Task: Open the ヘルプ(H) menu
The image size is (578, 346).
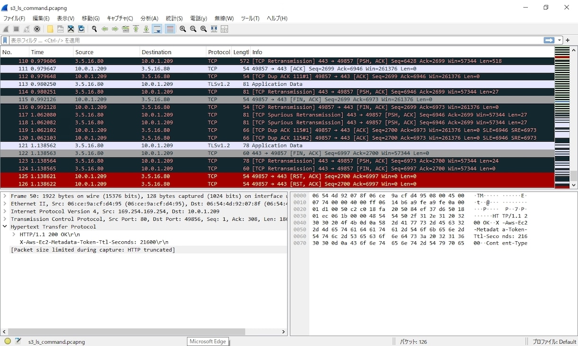Action: click(x=277, y=18)
